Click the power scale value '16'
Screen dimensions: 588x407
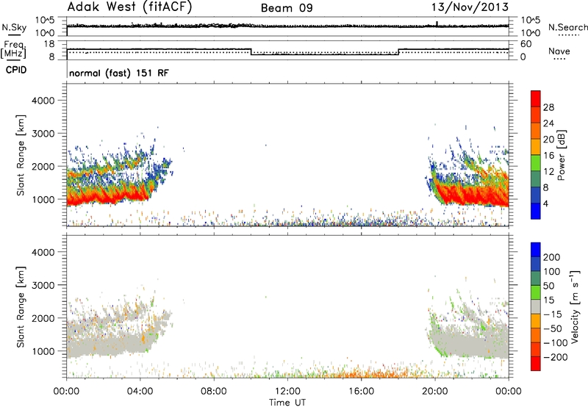click(x=548, y=156)
